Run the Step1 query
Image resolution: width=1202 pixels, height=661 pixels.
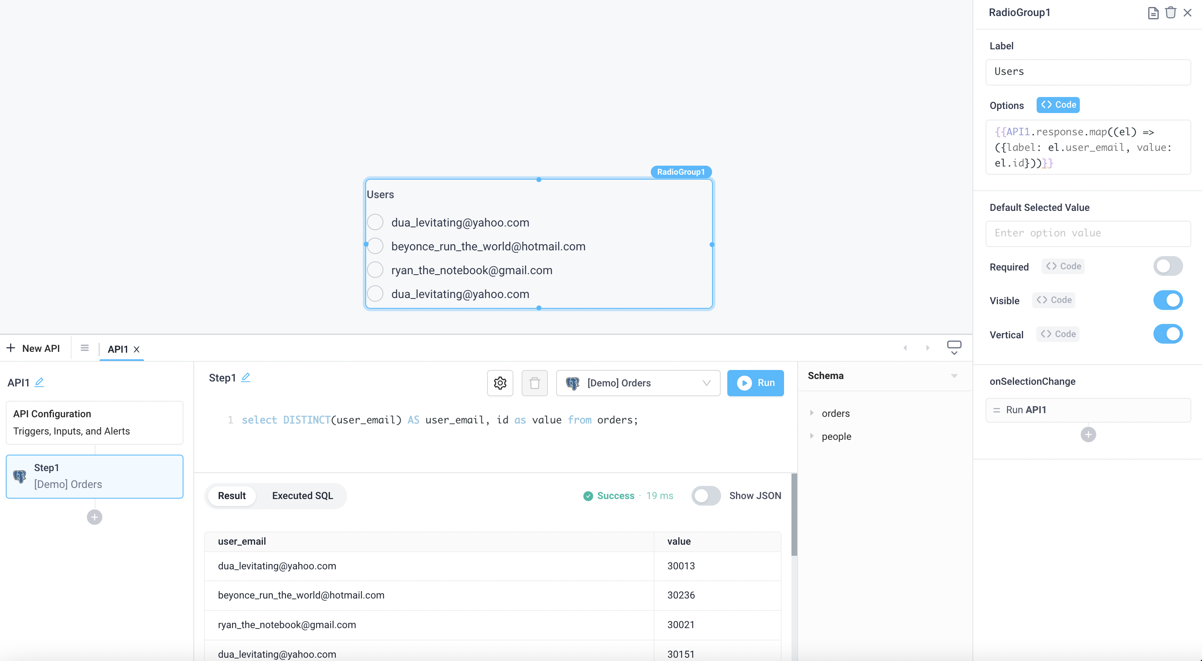(x=755, y=383)
